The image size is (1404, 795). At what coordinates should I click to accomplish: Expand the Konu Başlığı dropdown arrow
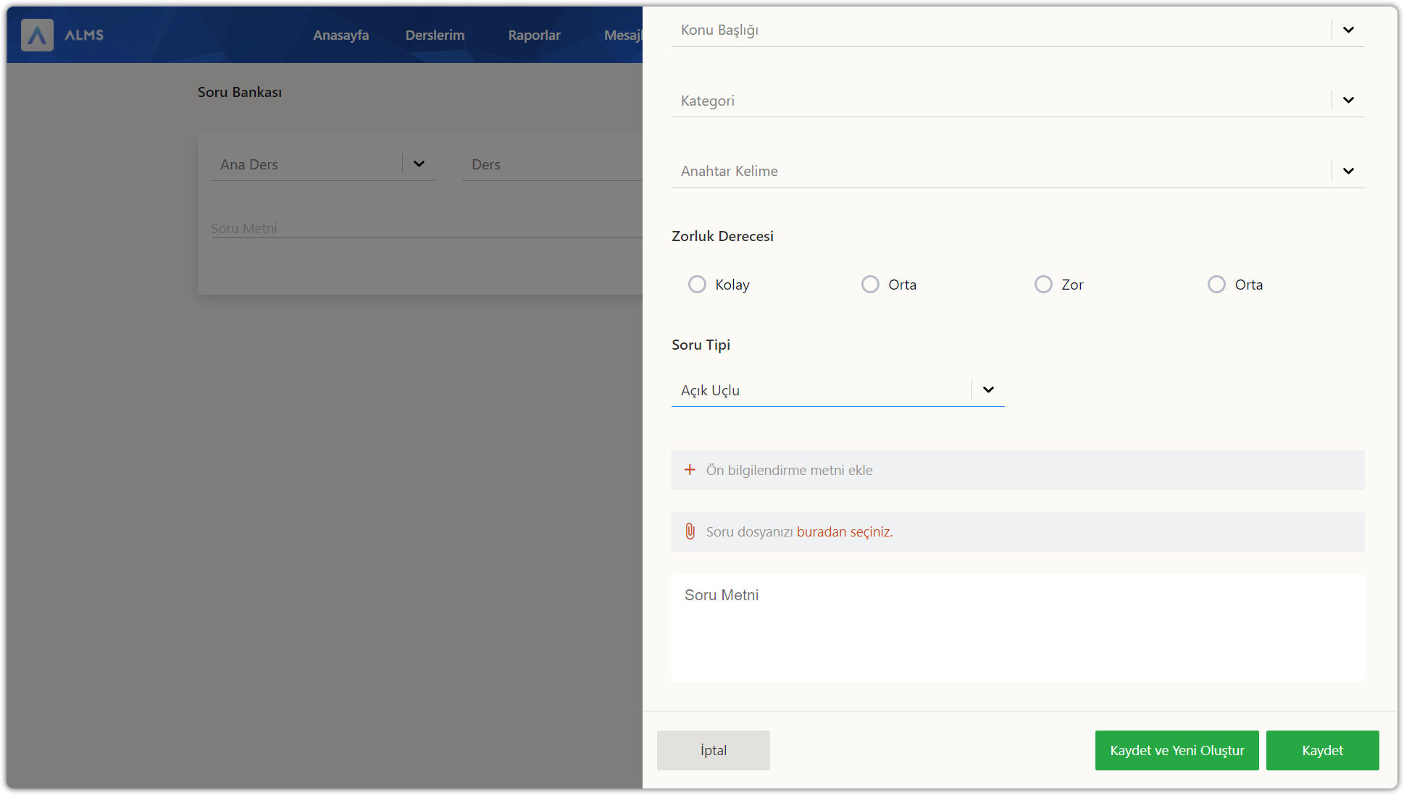click(x=1348, y=30)
